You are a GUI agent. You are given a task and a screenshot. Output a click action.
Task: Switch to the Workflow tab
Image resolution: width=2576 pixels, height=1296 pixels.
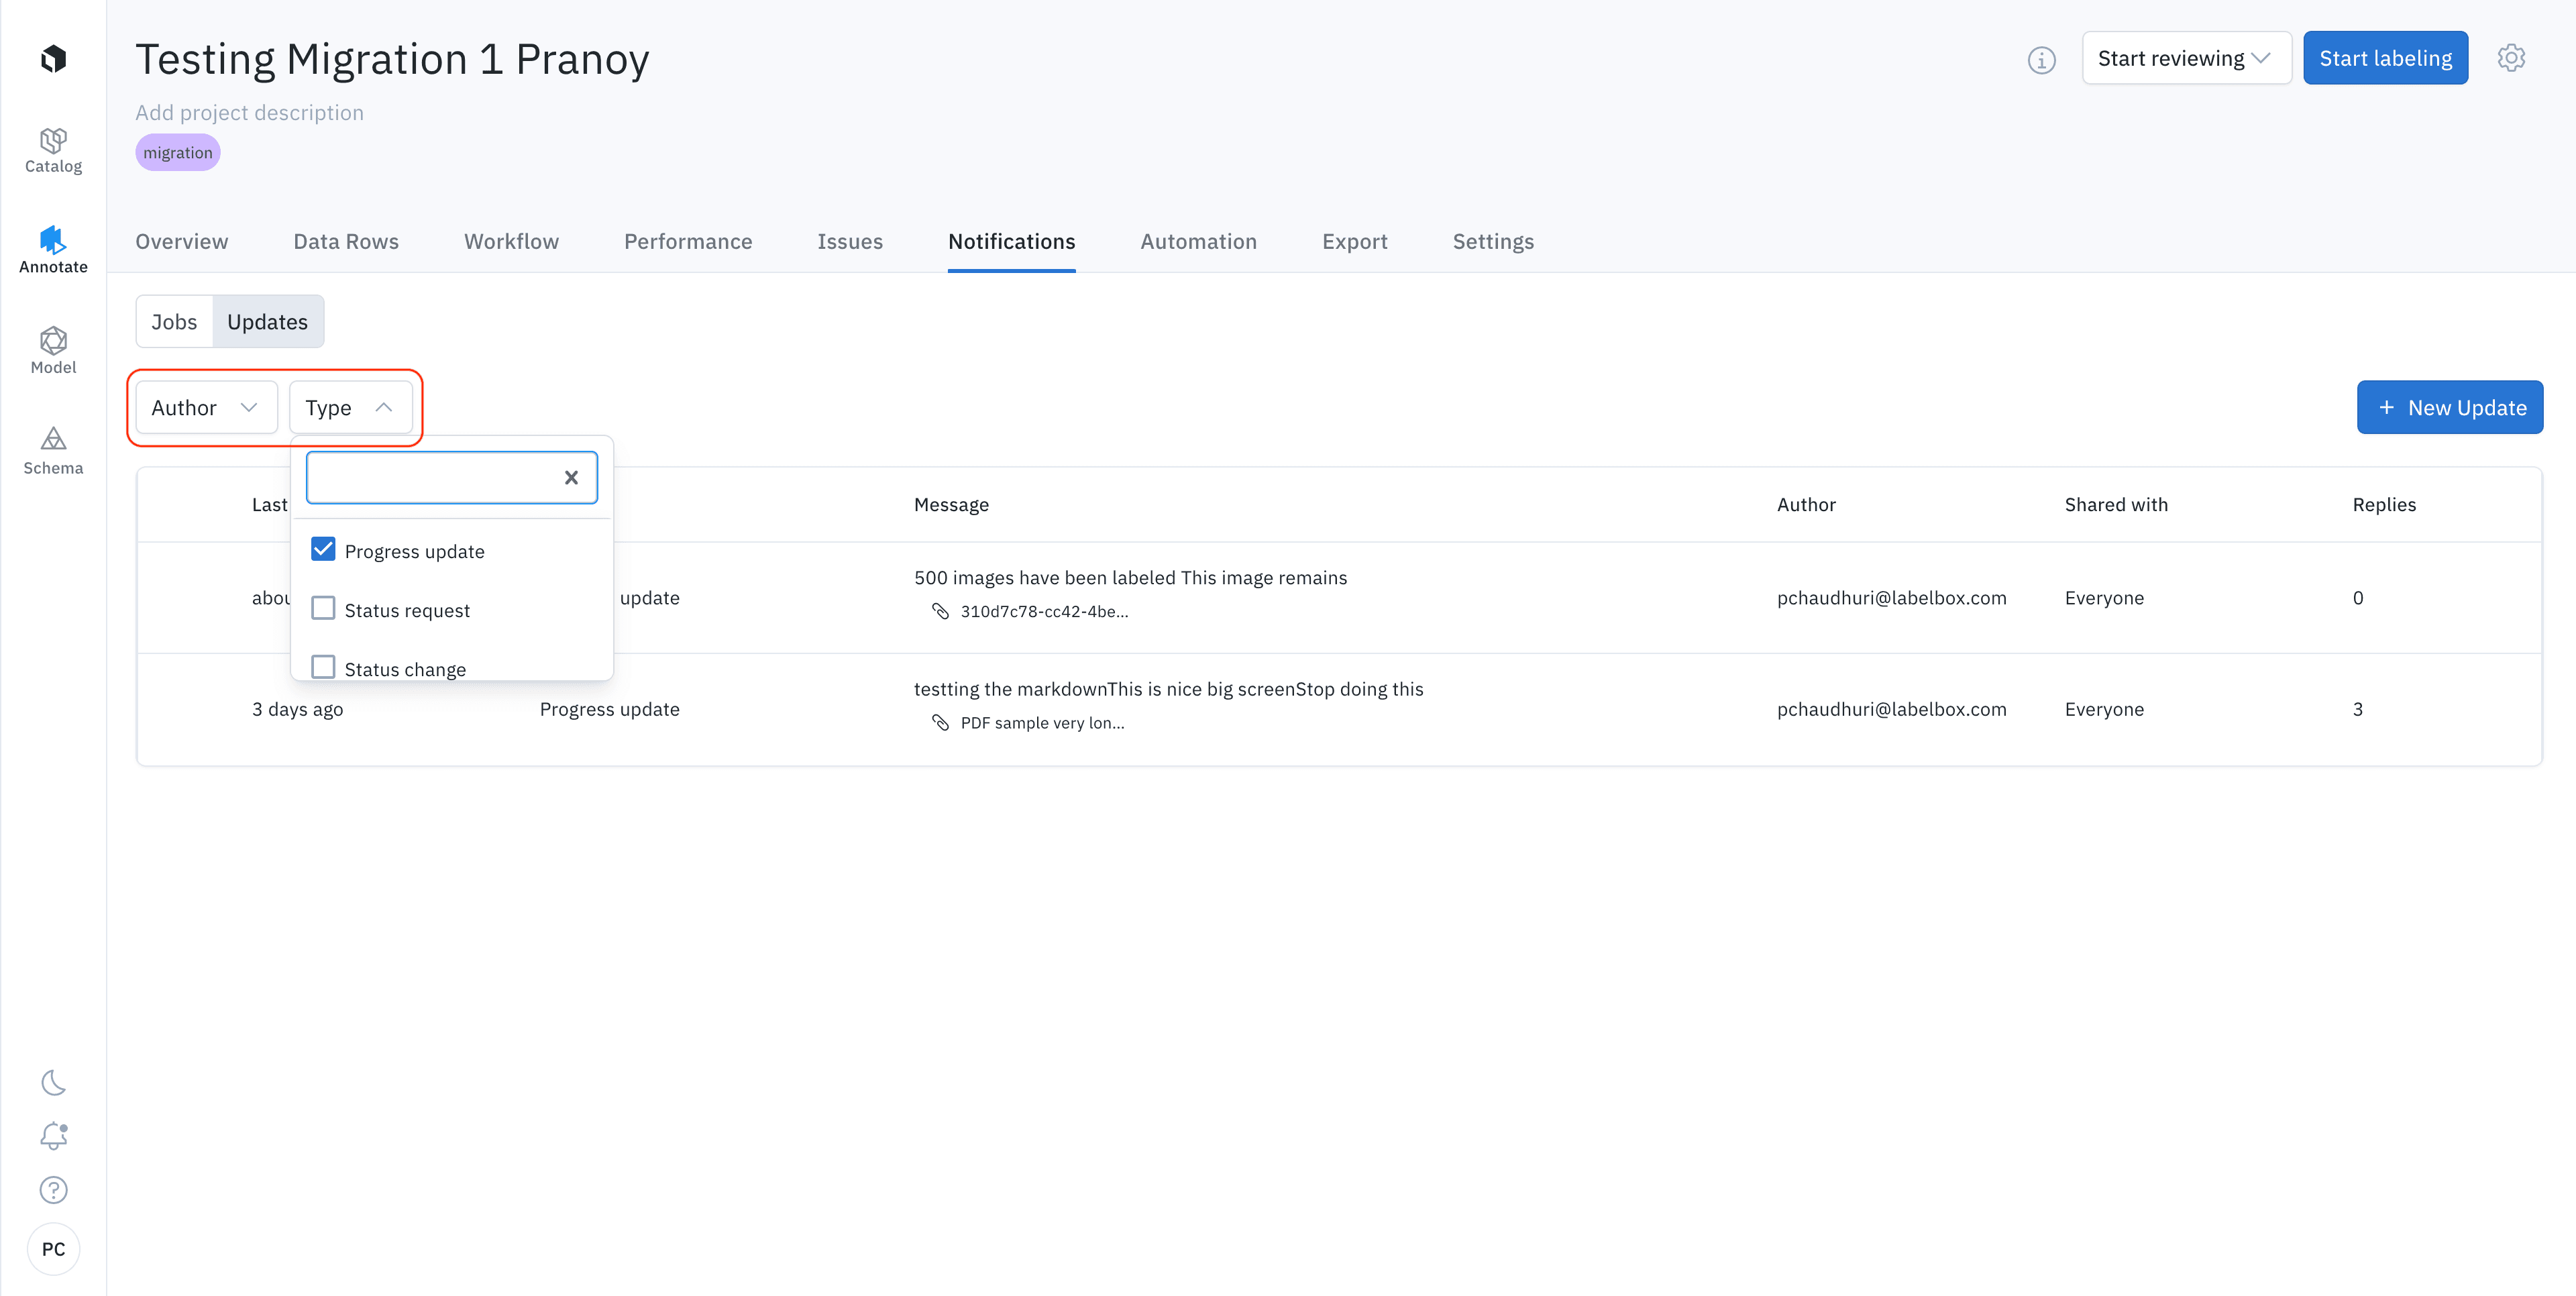coord(511,241)
